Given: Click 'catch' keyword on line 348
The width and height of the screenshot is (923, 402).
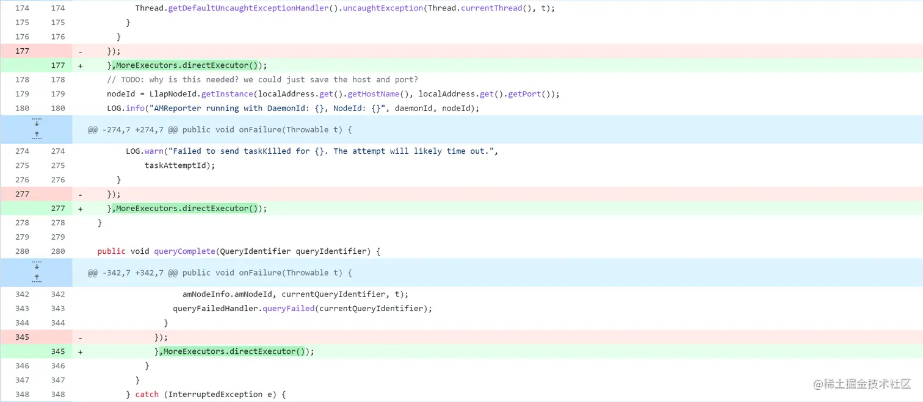Looking at the screenshot, I should pyautogui.click(x=147, y=394).
